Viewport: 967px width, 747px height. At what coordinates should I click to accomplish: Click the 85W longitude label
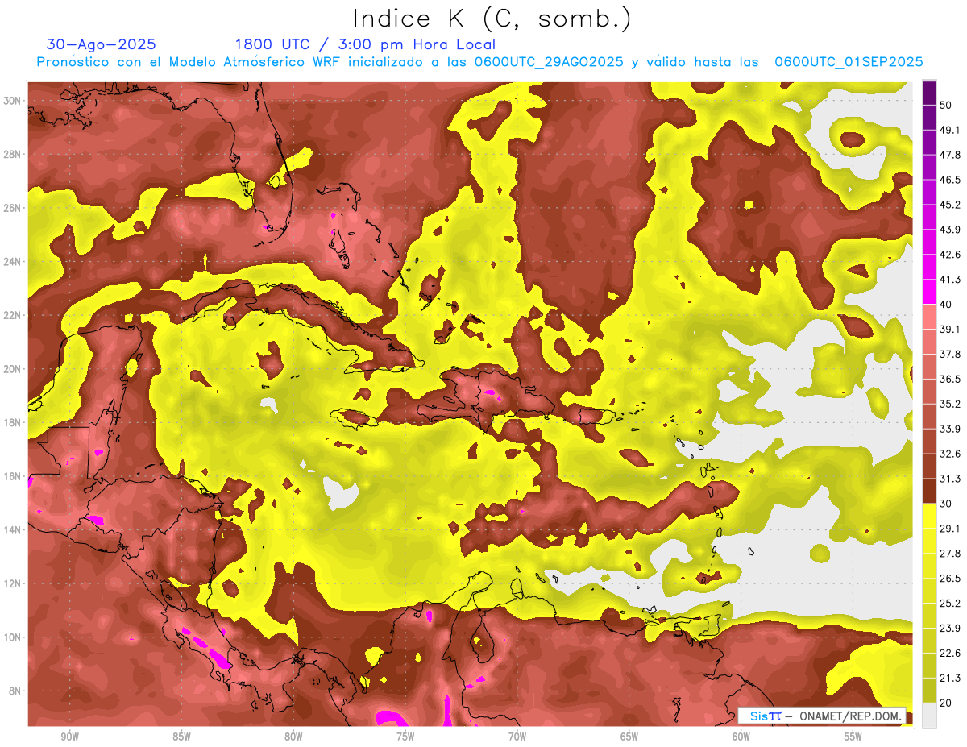coord(181,737)
